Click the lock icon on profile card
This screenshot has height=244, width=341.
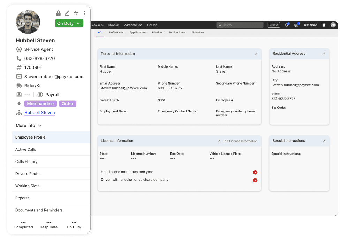pyautogui.click(x=58, y=13)
